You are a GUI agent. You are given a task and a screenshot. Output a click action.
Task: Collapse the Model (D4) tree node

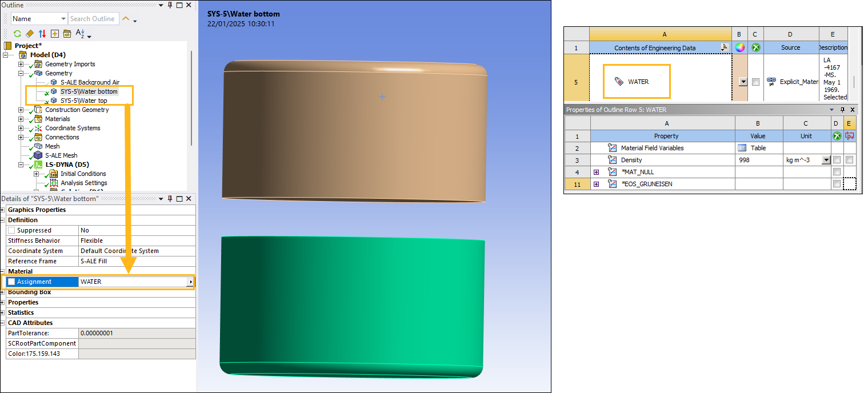6,55
